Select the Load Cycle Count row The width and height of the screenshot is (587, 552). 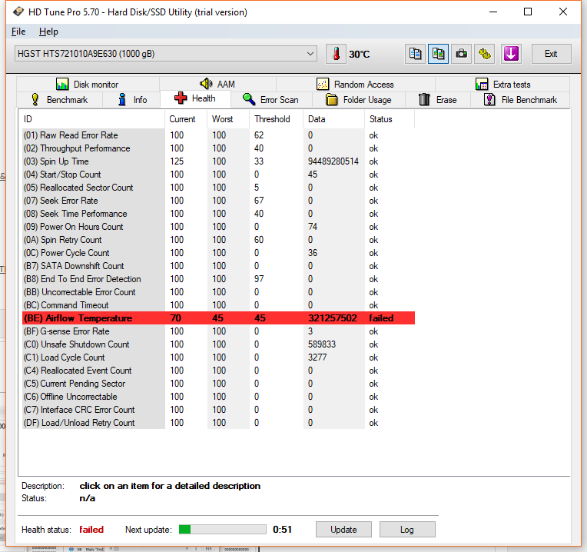218,357
